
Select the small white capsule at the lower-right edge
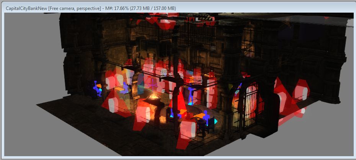(x=302, y=111)
